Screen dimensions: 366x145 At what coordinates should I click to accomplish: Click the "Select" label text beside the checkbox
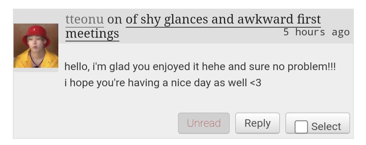click(326, 127)
